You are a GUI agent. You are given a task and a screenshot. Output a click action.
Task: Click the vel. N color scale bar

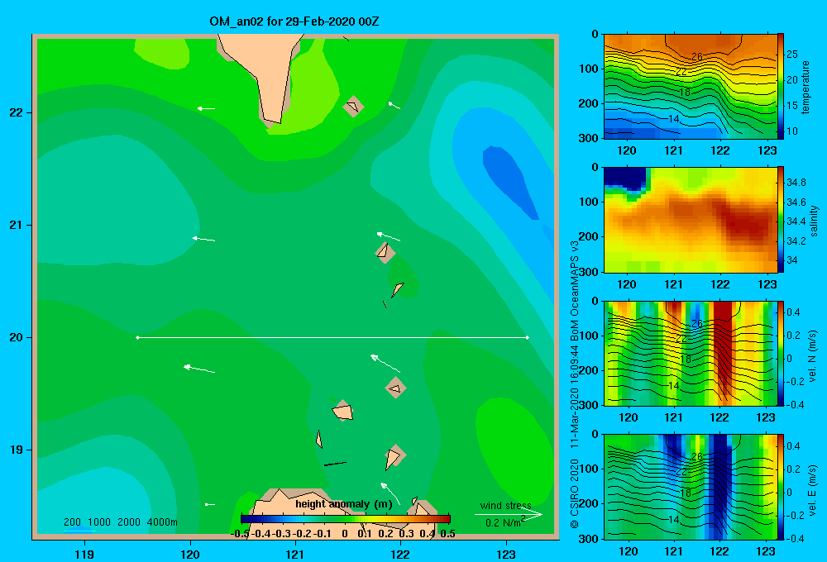781,353
